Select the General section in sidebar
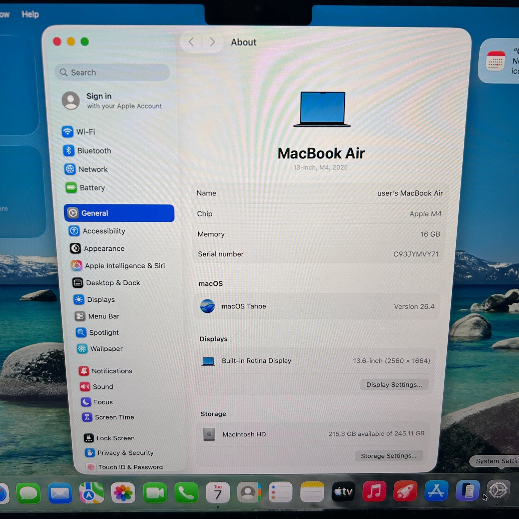The image size is (519, 519). pyautogui.click(x=94, y=213)
